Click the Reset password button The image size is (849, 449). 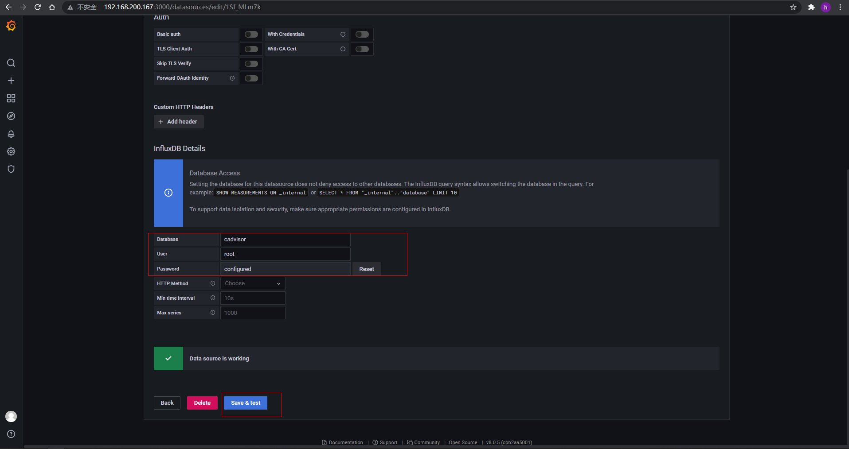[367, 269]
